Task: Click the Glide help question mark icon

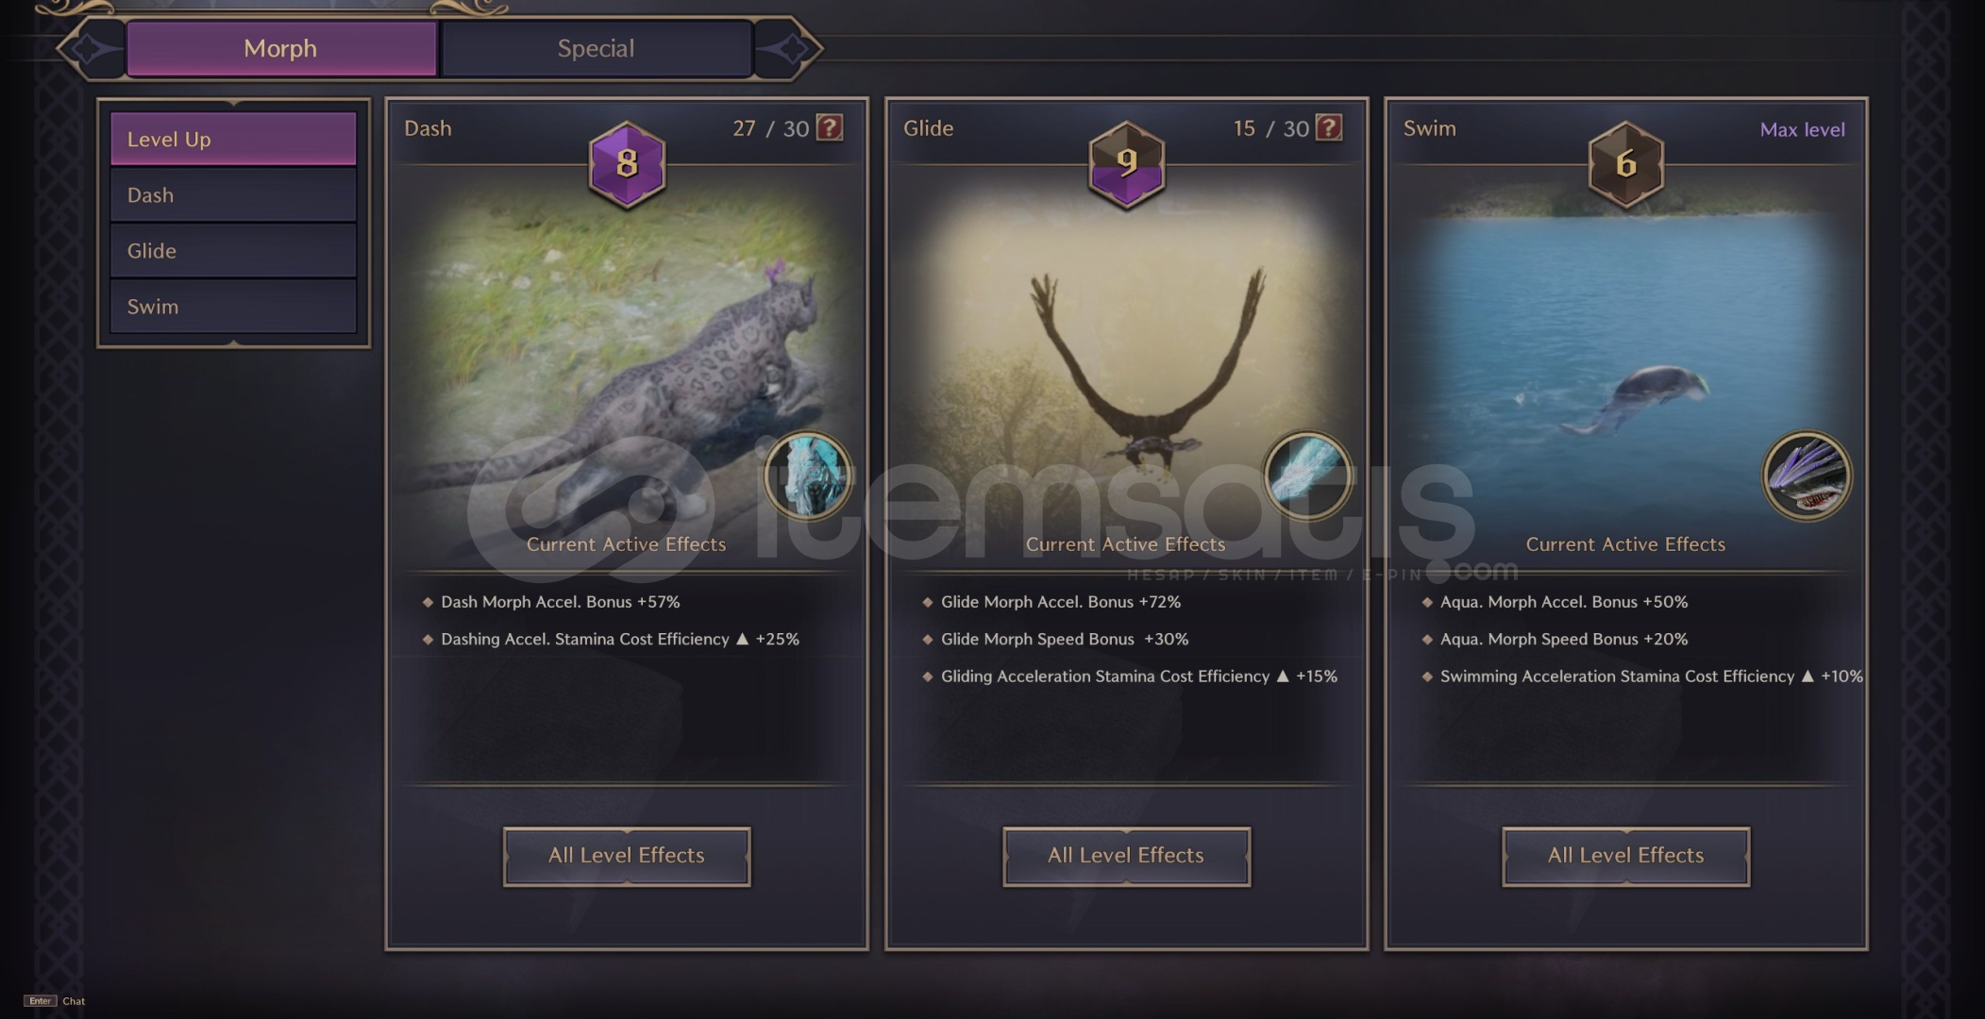Action: pos(1328,127)
